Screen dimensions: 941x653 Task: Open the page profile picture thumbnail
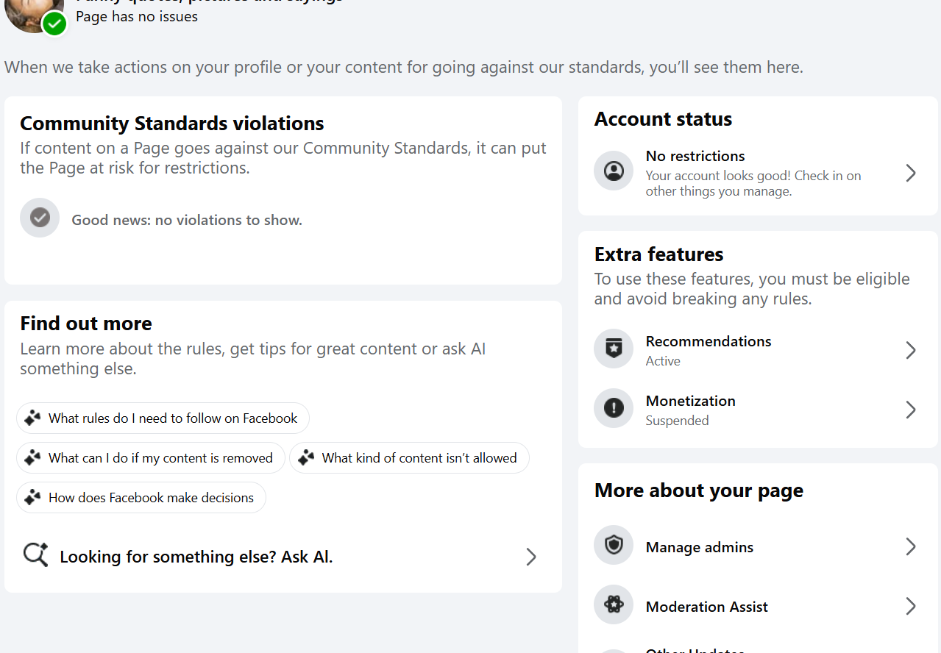(x=26, y=11)
